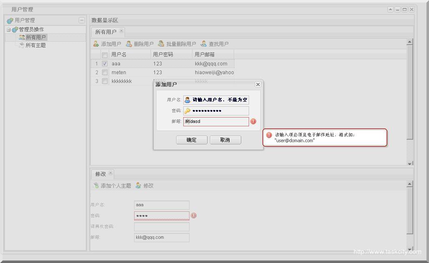Image resolution: width=429 pixels, height=263 pixels.
Task: Toggle the select-all header checkbox
Action: tap(105, 55)
